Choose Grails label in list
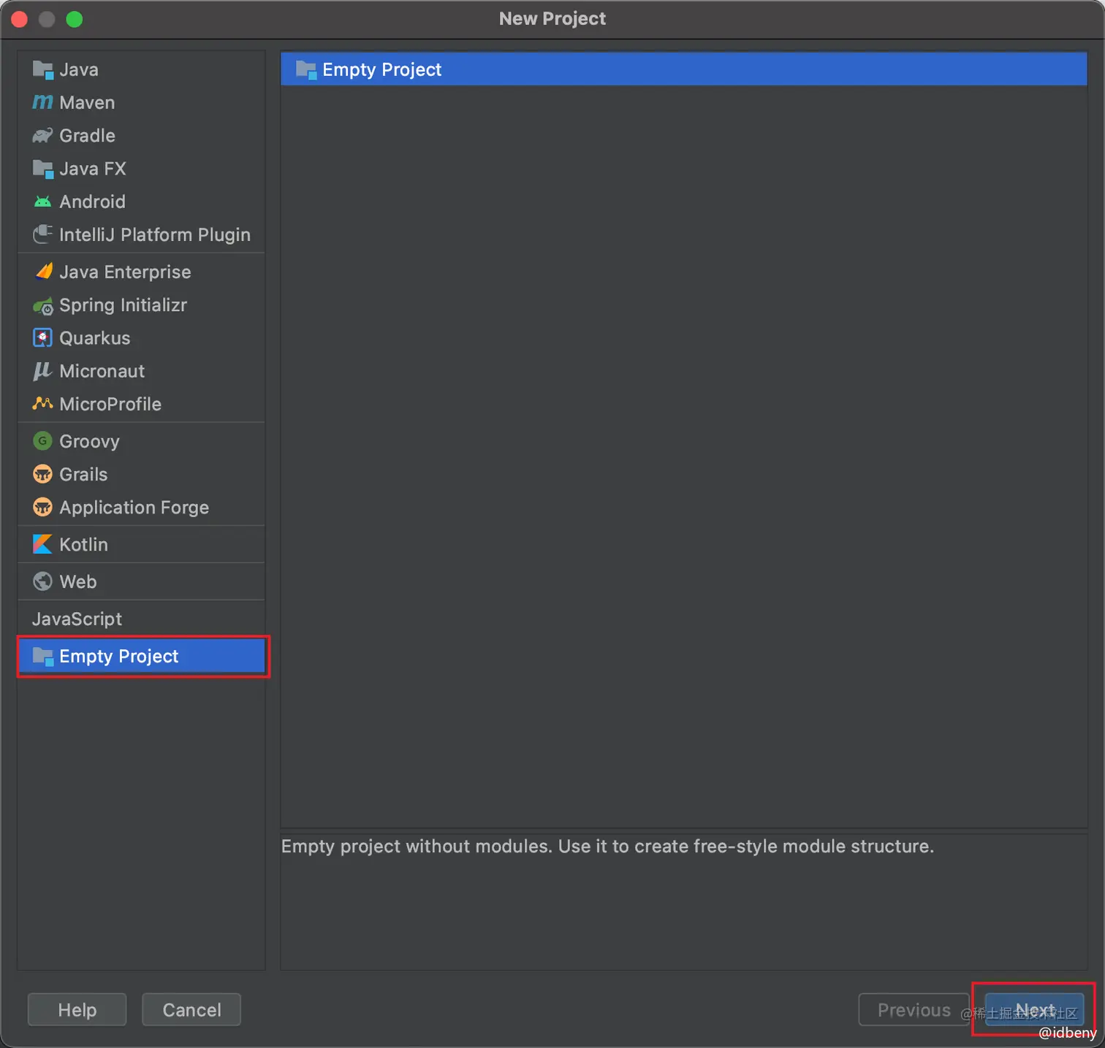Viewport: 1105px width, 1048px height. [x=83, y=474]
